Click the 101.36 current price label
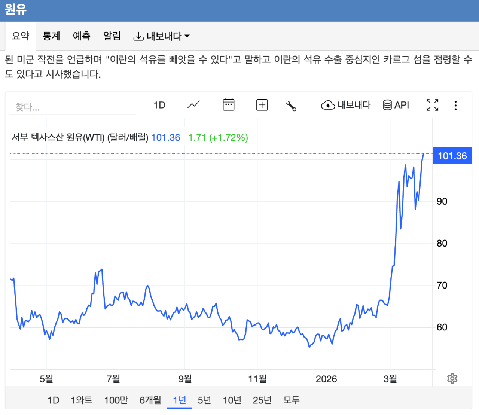The width and height of the screenshot is (479, 415). coord(452,156)
